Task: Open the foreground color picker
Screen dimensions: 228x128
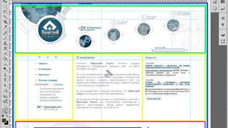Action: (x=4, y=121)
